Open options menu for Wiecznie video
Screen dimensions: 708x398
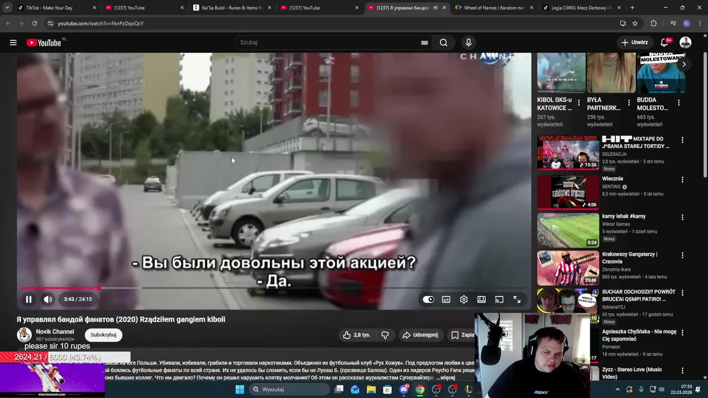683,180
